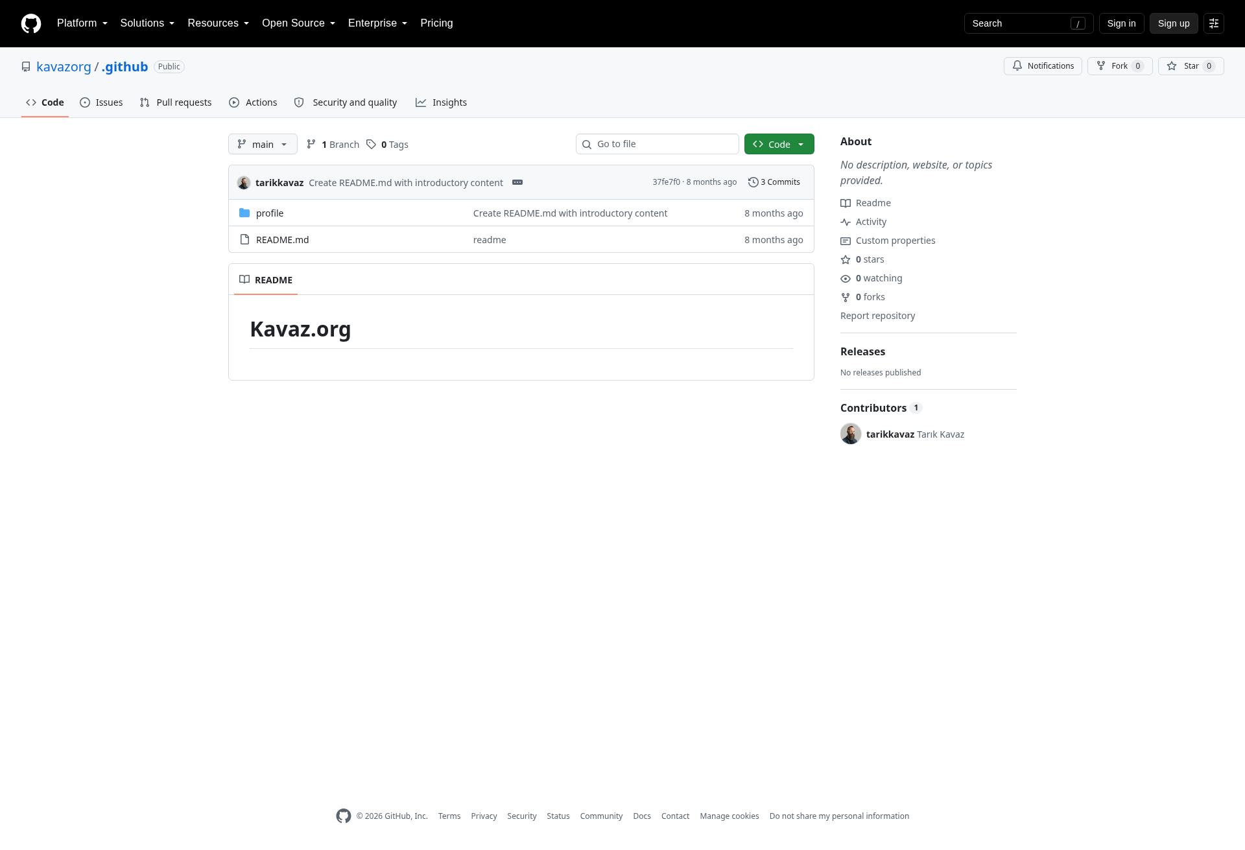Click tarikkavaz avatar in commit row
1245x850 pixels.
244,183
